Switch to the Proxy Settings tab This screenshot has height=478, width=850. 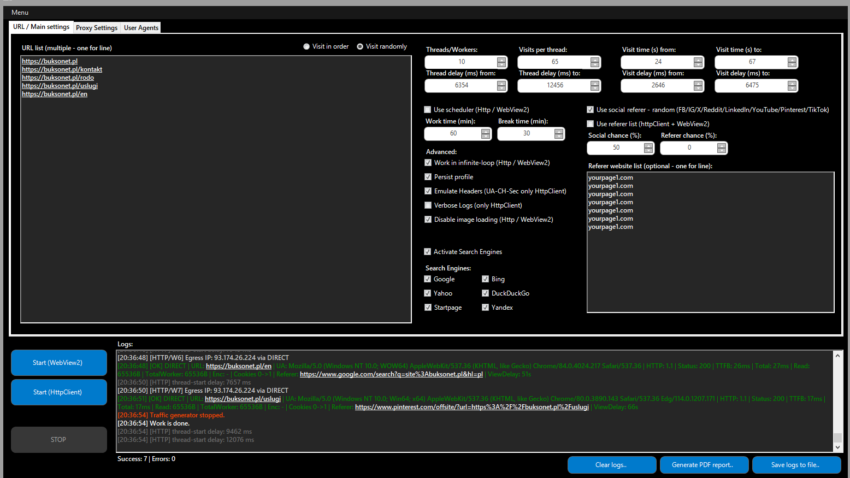pyautogui.click(x=96, y=27)
